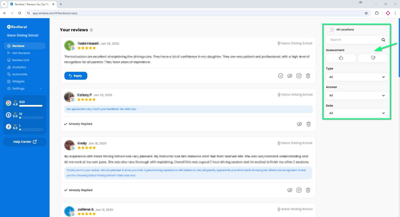Share the Jan 18 review to Instagram
The image size is (400, 217).
point(299,190)
